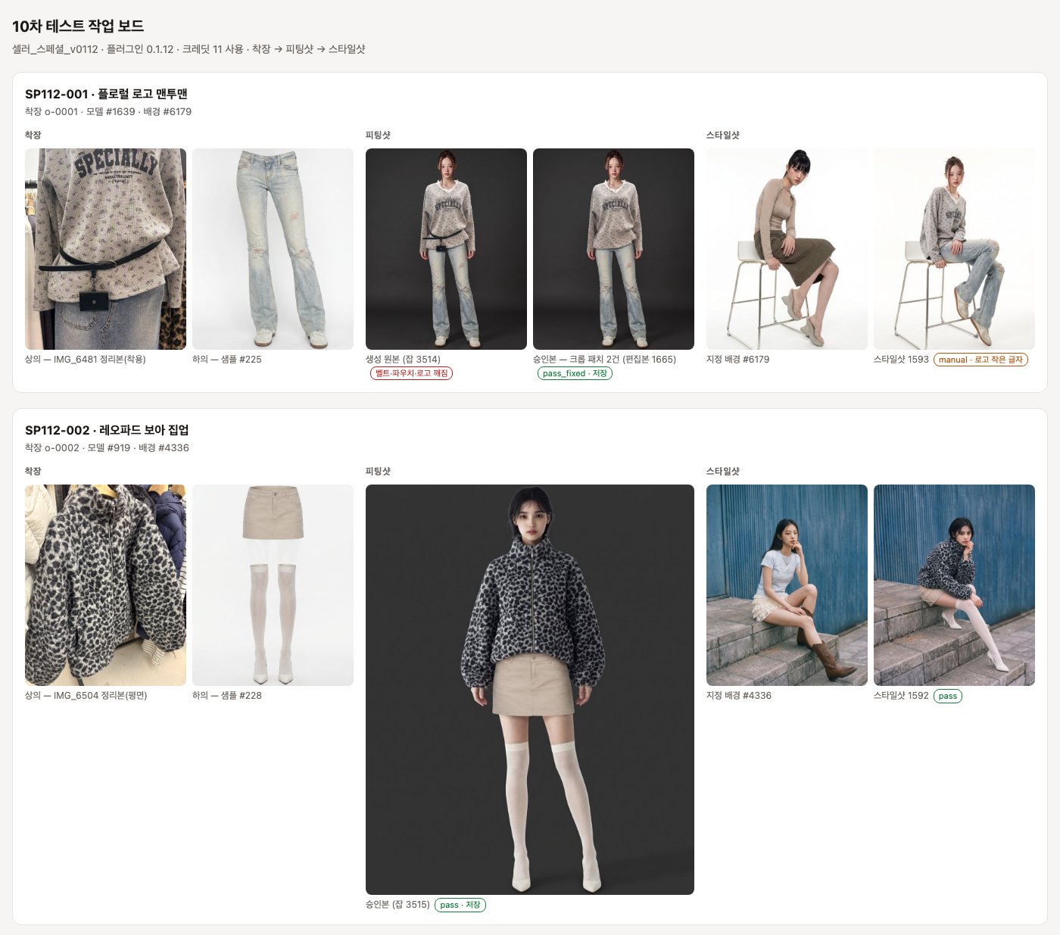Click the 'pass_fixed · 저장' badge
Screen dimensions: 1060x935
pyautogui.click(x=575, y=373)
